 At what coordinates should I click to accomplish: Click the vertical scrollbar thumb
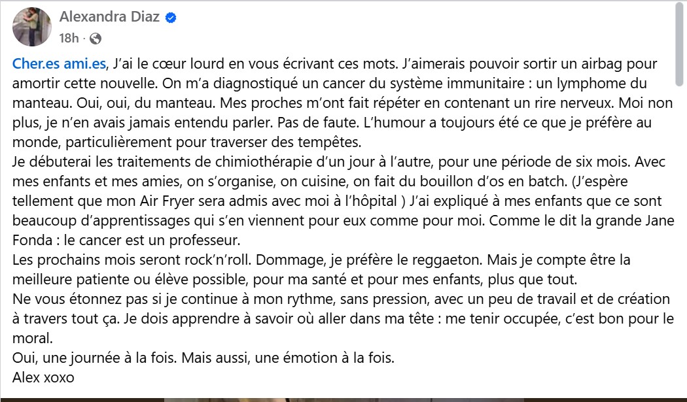[680, 47]
